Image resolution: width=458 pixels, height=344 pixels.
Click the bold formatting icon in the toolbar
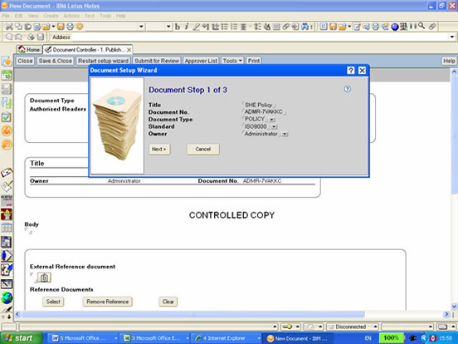tap(178, 27)
